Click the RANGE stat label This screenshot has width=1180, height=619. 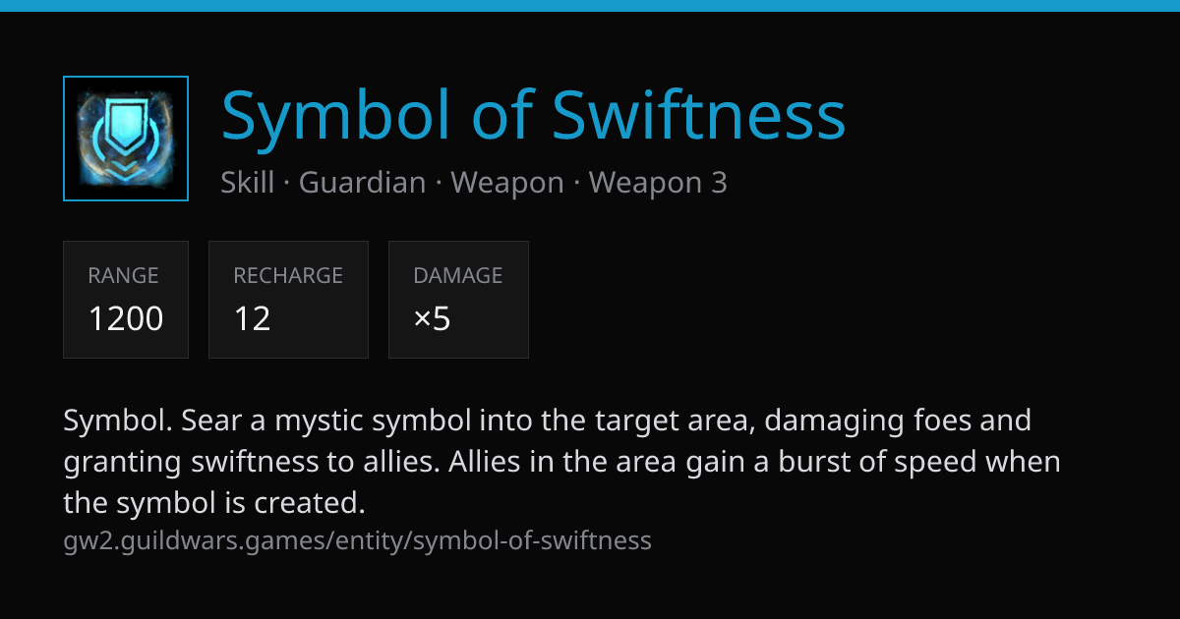tap(123, 276)
